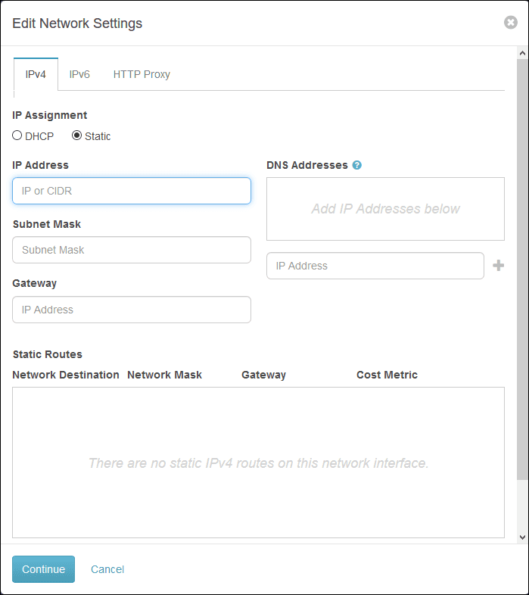Switch to the IPv6 tab

pos(79,74)
